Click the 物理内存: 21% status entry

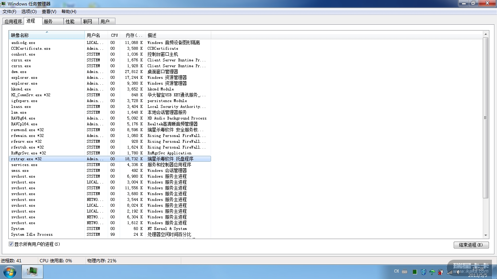(102, 260)
